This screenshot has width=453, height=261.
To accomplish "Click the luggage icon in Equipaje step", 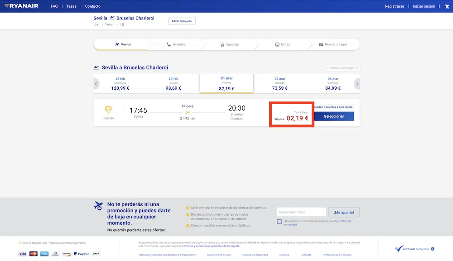I will click(x=222, y=44).
